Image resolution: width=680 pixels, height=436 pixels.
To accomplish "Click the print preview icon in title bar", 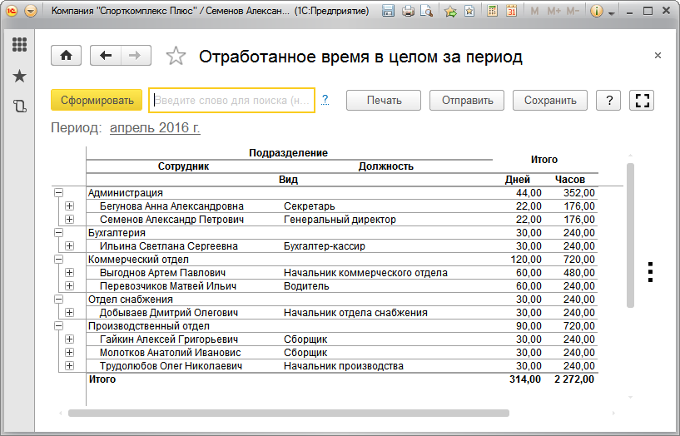I will 427,12.
